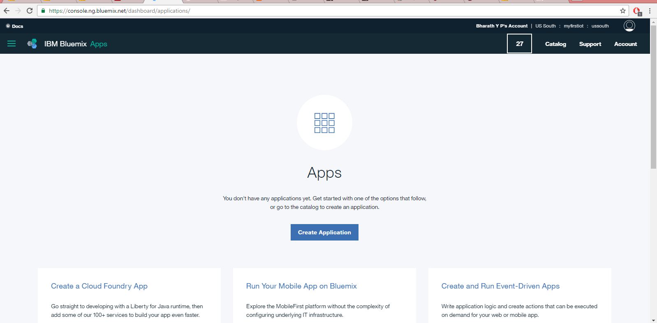Change the US South region selector

tap(545, 26)
